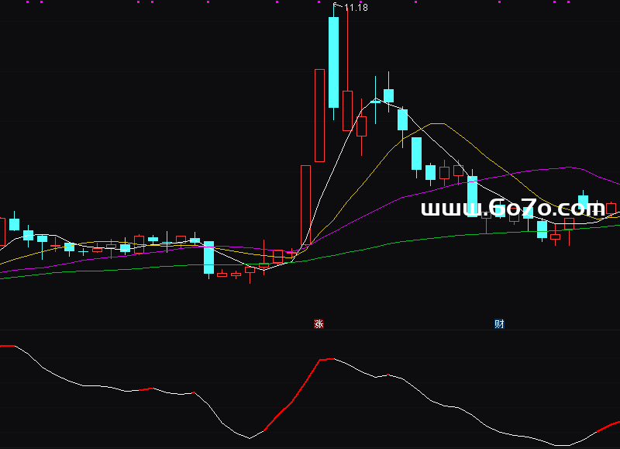Click the lowest trough in the indicator's middle
Image resolution: width=620 pixels, height=449 pixels.
[251, 438]
